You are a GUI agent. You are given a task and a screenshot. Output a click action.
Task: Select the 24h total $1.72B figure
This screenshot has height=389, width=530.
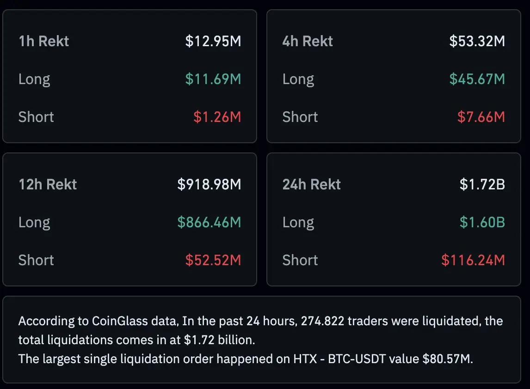pyautogui.click(x=482, y=184)
